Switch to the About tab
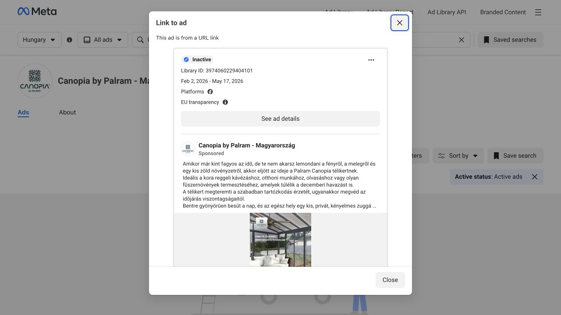The height and width of the screenshot is (315, 561). [67, 112]
